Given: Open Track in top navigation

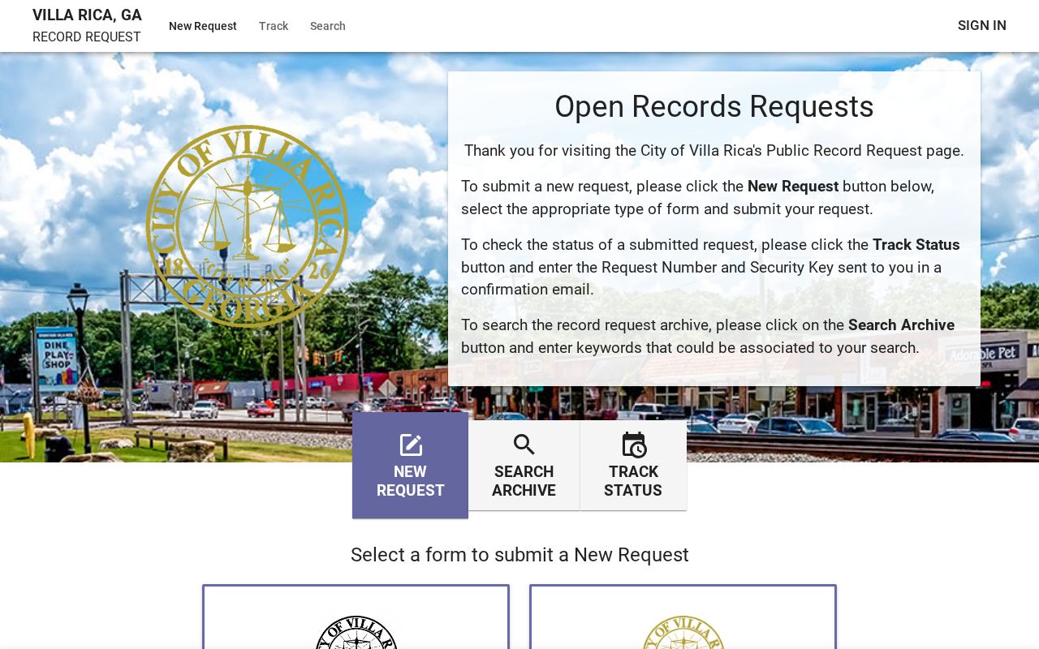Looking at the screenshot, I should tap(274, 26).
